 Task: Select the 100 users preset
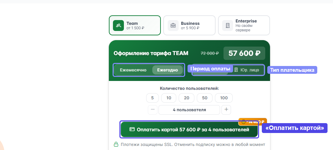click(224, 98)
